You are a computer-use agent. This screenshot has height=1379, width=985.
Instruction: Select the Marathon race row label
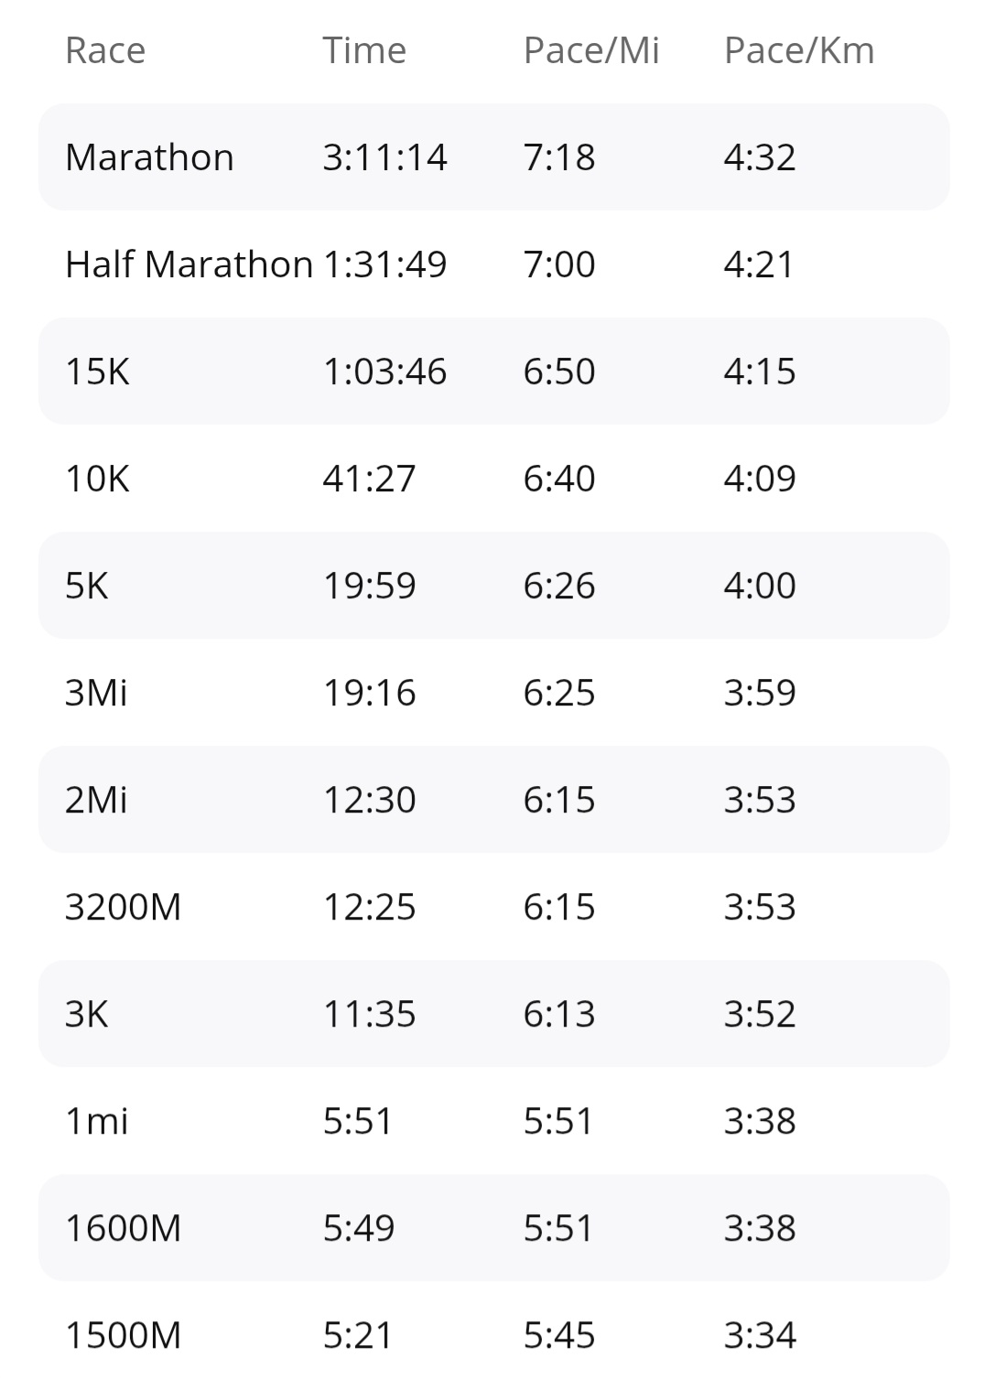(x=149, y=157)
